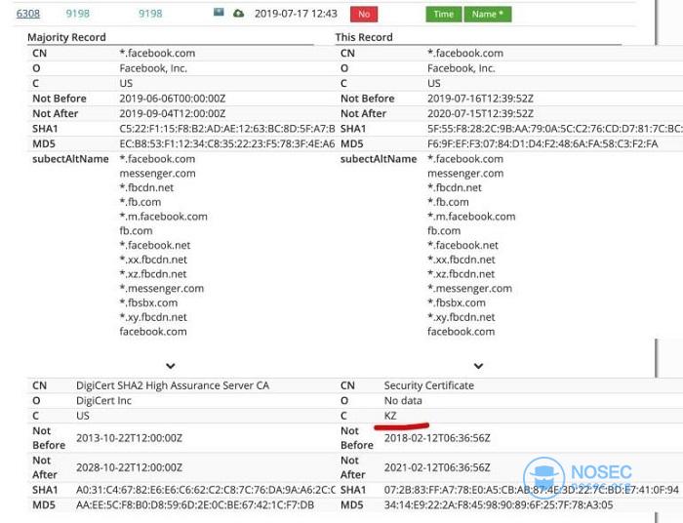Click the green Time button
Viewport: 683px width, 523px height.
[x=443, y=15]
